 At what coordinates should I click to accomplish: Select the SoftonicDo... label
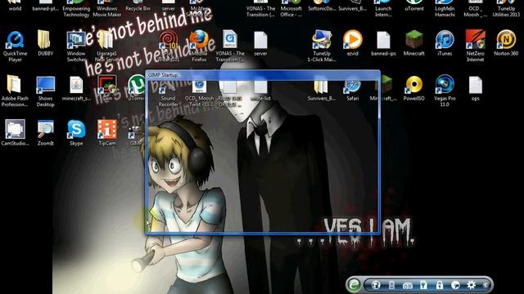pos(322,9)
